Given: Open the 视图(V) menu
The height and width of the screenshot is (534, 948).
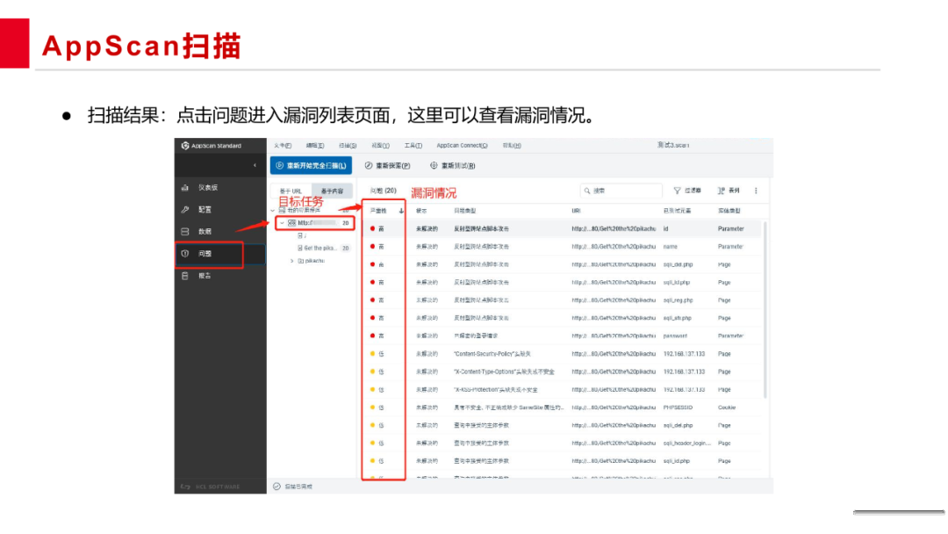Looking at the screenshot, I should 380,146.
